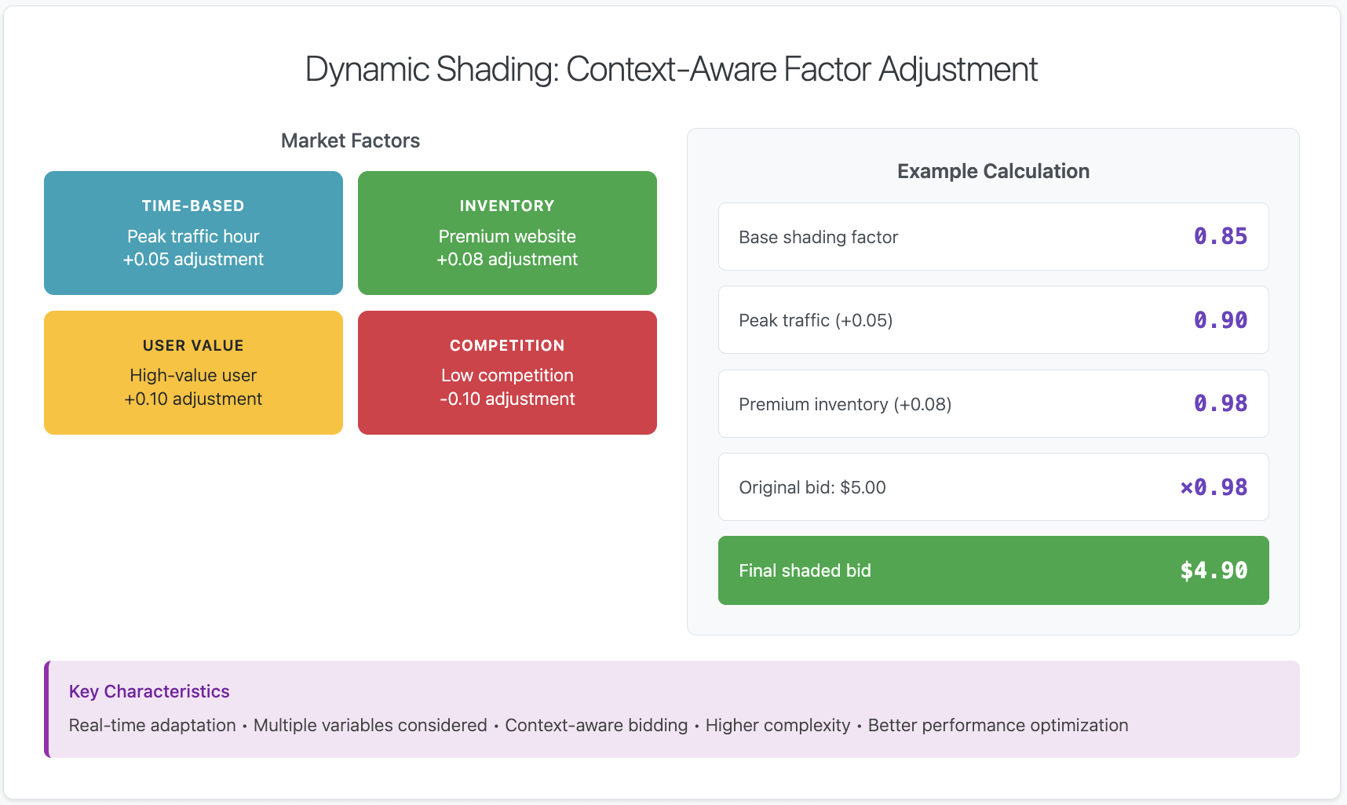The width and height of the screenshot is (1347, 805).
Task: Select the 'Premium inventory (+0.08)' label
Action: pyautogui.click(x=845, y=404)
